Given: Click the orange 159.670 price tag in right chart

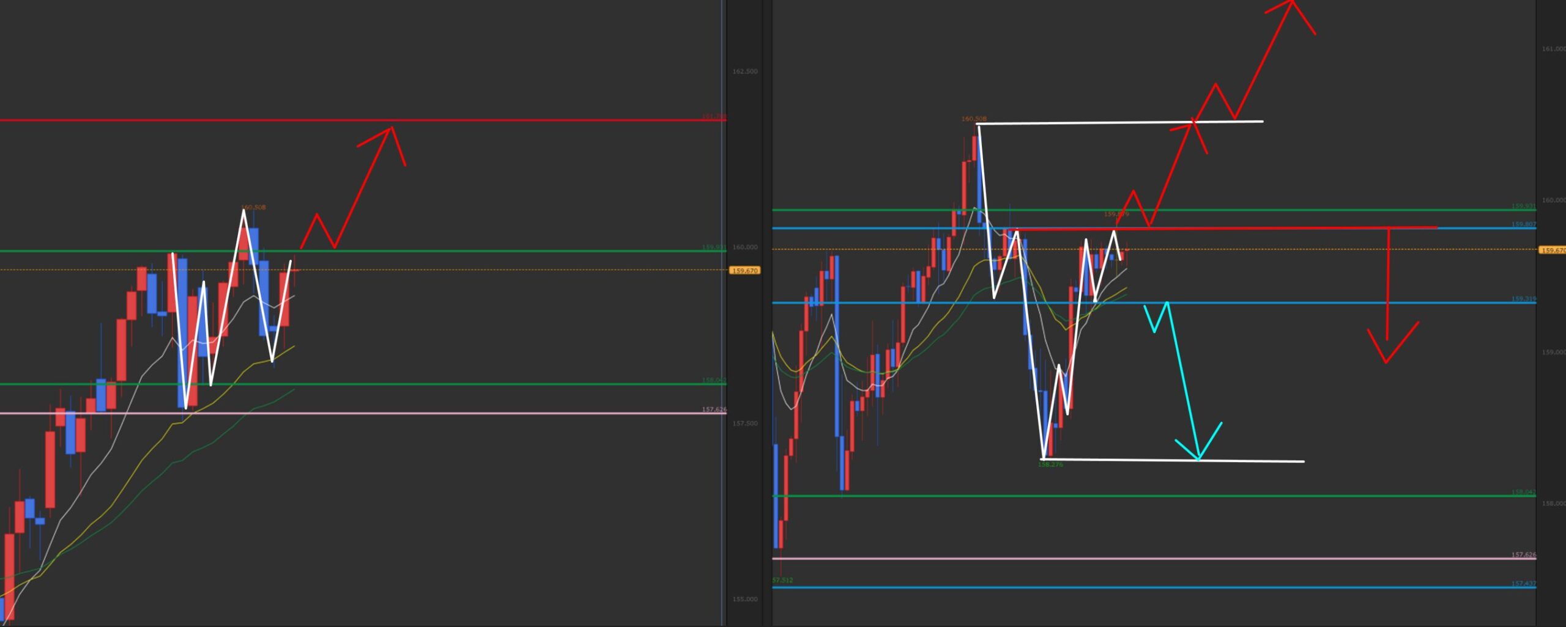Looking at the screenshot, I should 1553,250.
